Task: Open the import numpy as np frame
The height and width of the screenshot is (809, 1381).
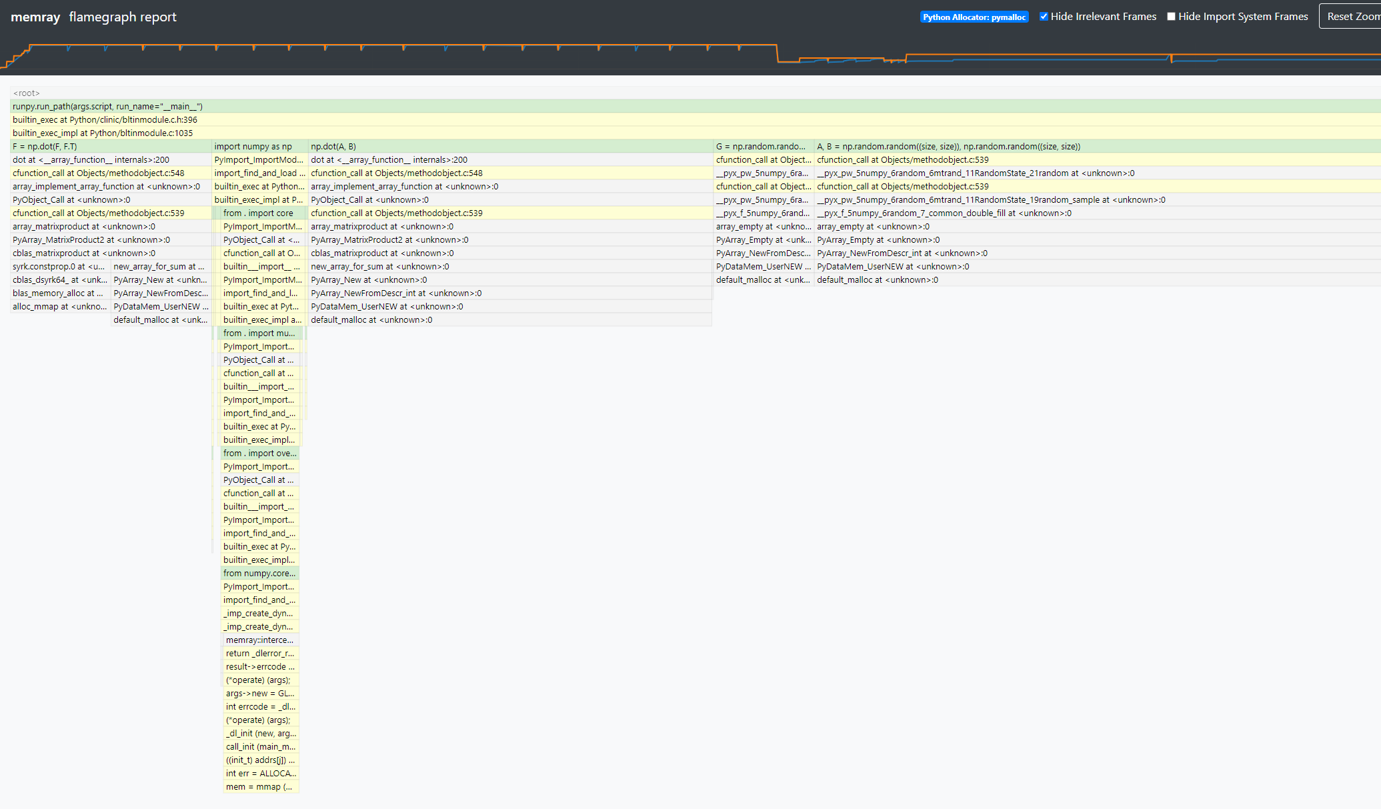Action: point(253,147)
